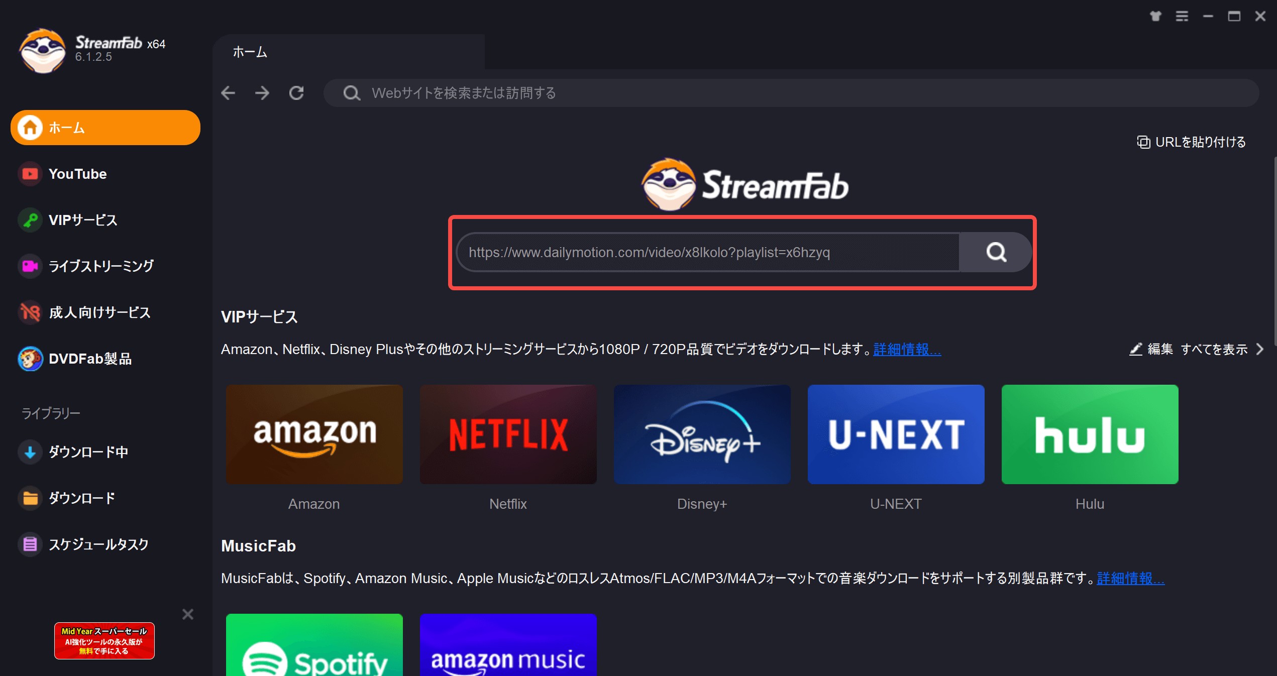Click the green key VIPサービス icon

30,220
